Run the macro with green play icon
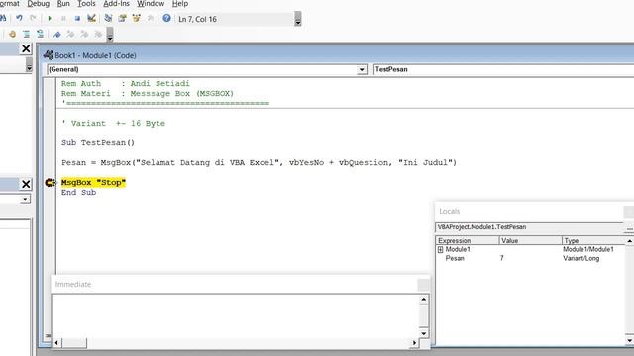The height and width of the screenshot is (356, 634). point(50,18)
